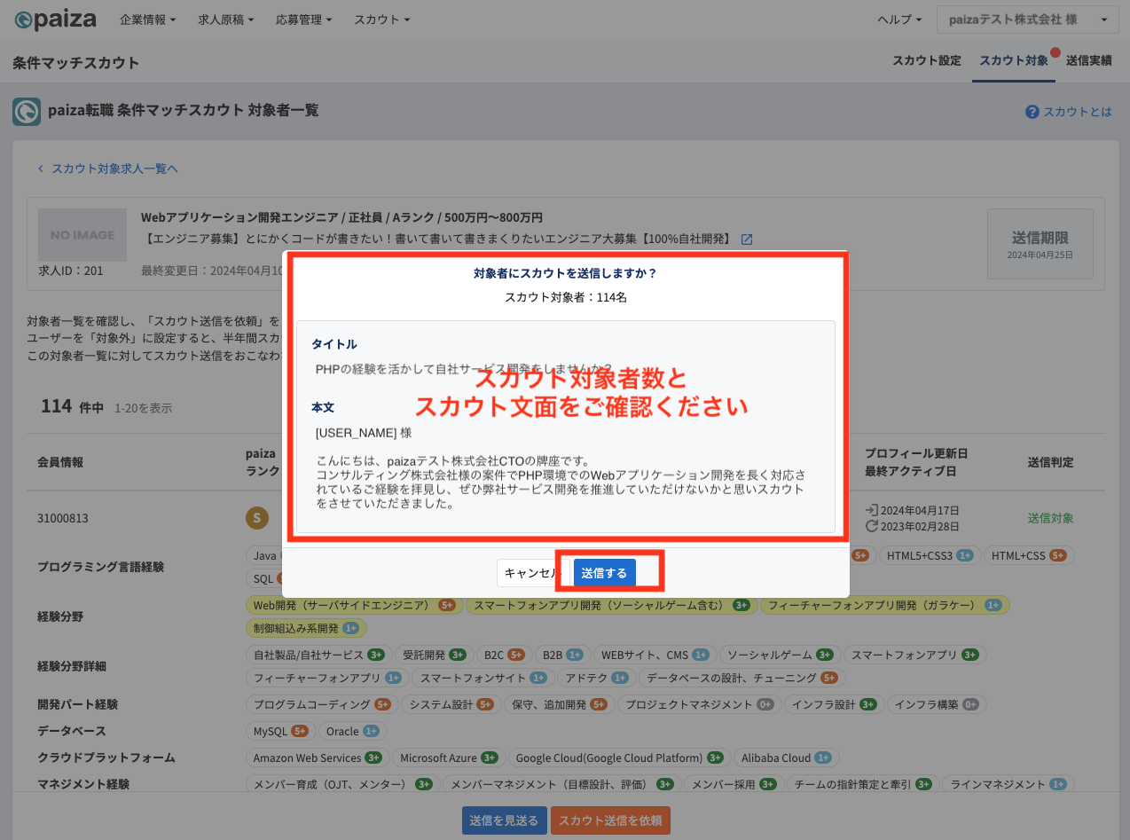The image size is (1130, 840).
Task: Click the チームの指針策定と牽引 tag
Action: pos(862,784)
